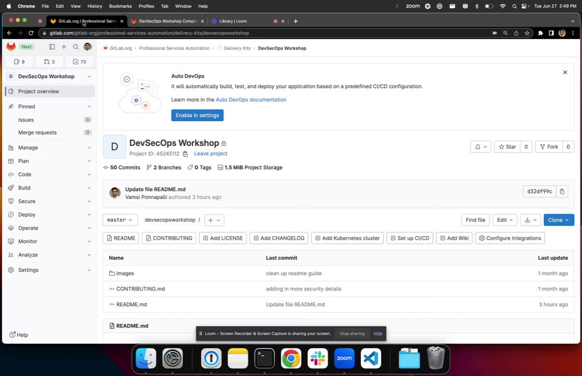This screenshot has height=376, width=582.
Task: Expand the Build sidebar section
Action: [x=49, y=188]
